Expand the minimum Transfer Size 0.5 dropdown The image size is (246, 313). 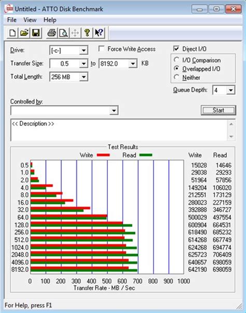pos(84,64)
